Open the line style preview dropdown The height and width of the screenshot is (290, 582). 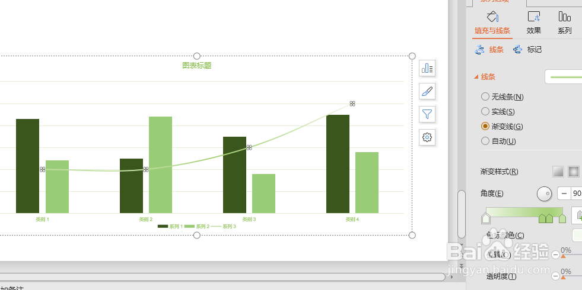coord(564,77)
